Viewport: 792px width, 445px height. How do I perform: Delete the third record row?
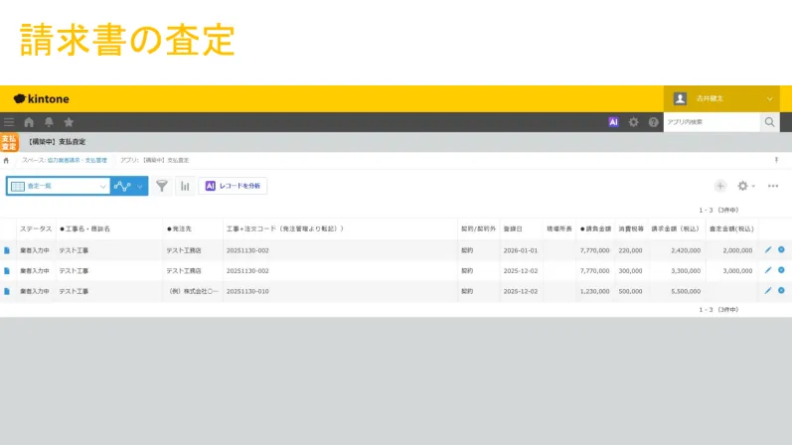click(781, 291)
